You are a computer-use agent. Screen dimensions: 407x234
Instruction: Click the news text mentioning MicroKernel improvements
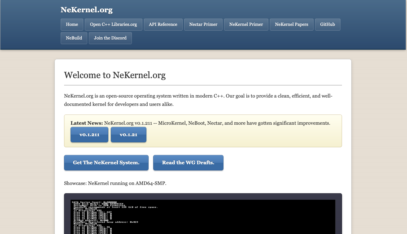(x=217, y=123)
